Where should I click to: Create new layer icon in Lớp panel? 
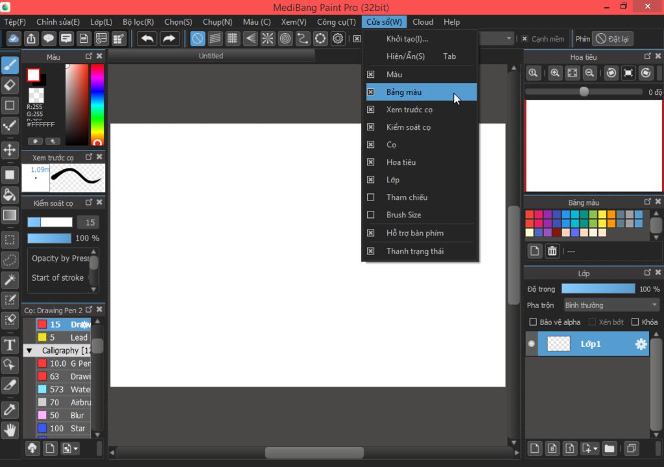pos(535,448)
